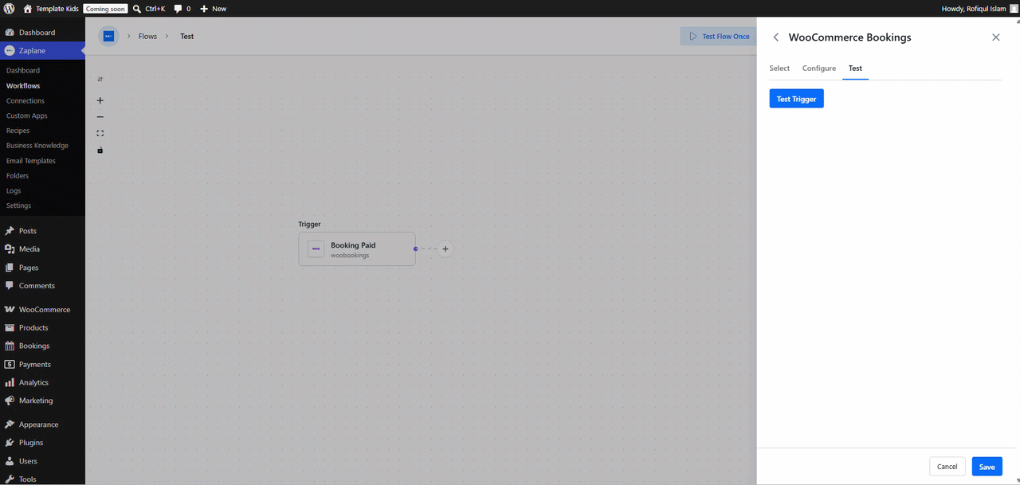The image size is (1020, 485).
Task: Switch to the Select tab
Action: pos(779,68)
